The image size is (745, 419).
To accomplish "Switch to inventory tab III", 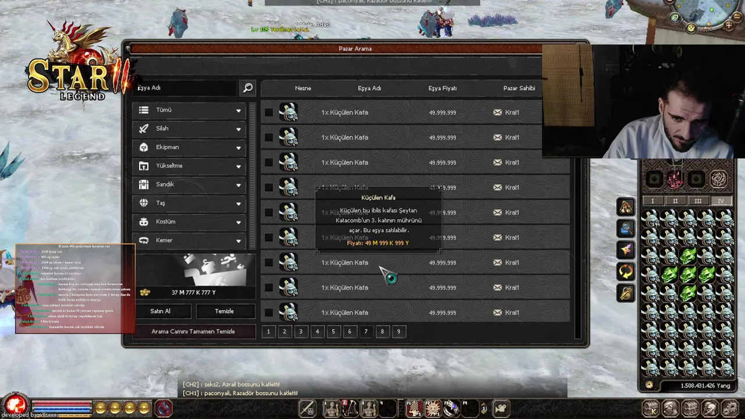I will tap(698, 201).
